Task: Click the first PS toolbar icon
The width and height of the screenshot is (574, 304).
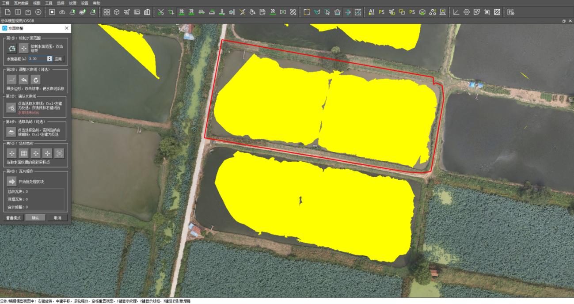Action: coord(381,12)
